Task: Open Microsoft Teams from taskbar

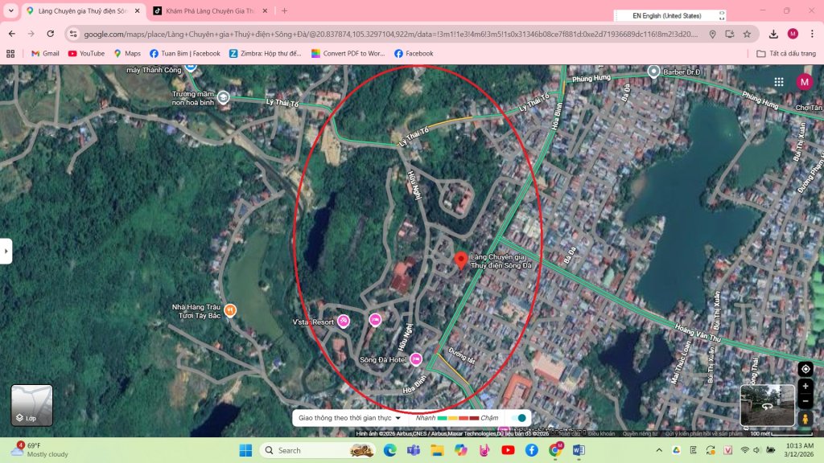Action: coord(413,450)
